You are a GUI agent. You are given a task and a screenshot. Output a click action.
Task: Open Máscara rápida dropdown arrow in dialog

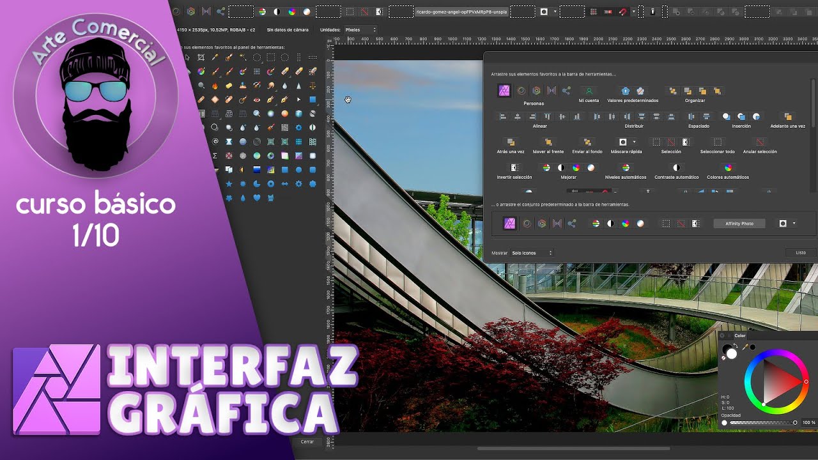(x=634, y=142)
